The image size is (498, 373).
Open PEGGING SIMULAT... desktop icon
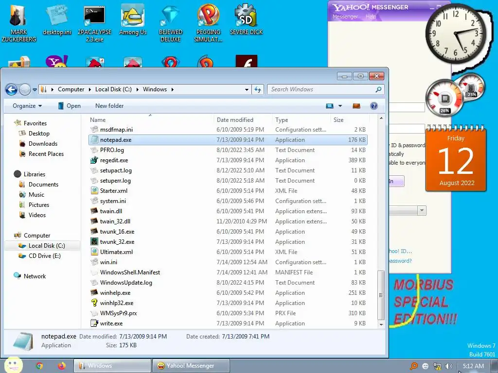coord(208,24)
